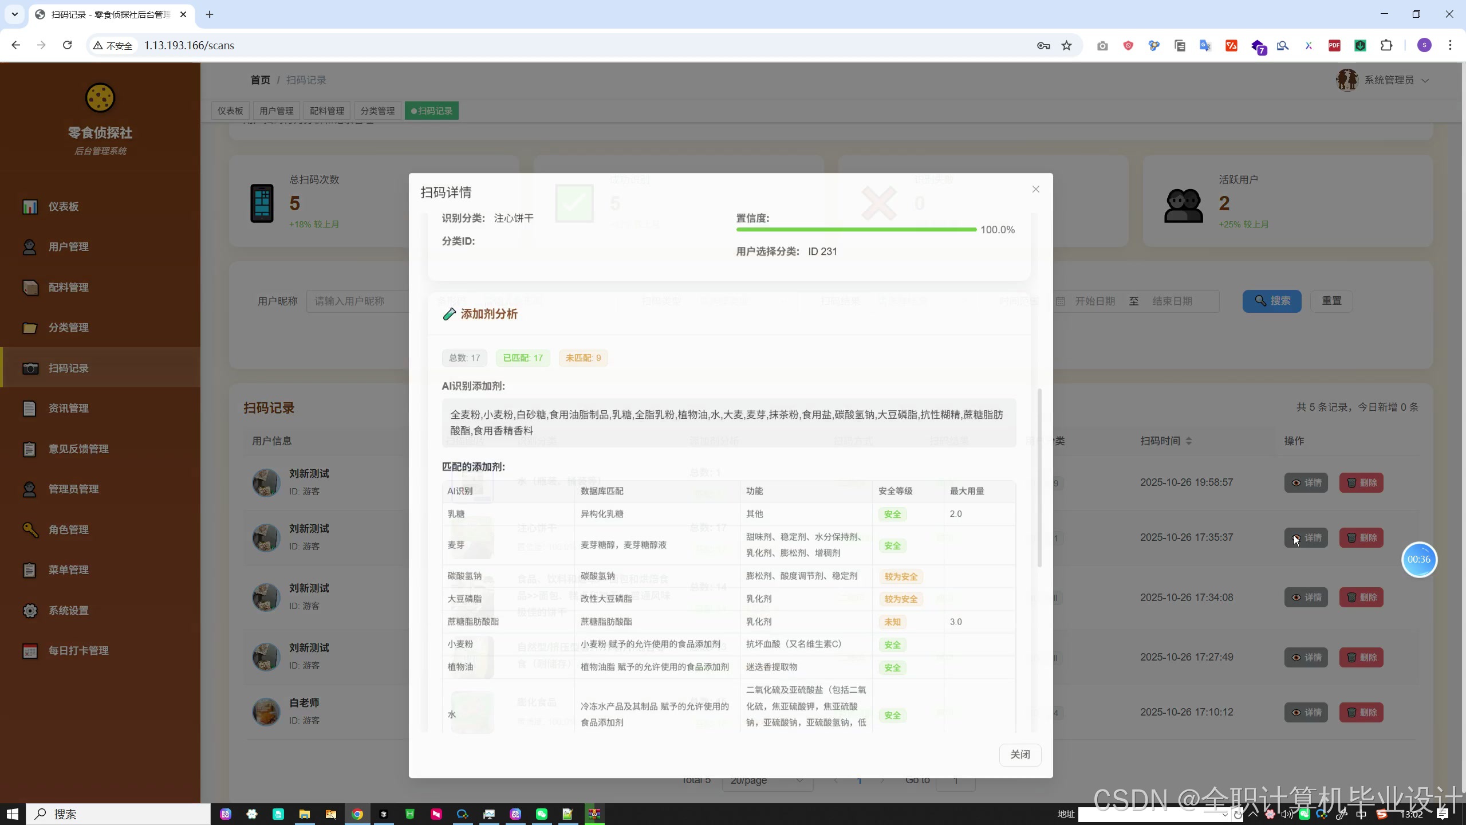The image size is (1466, 825).
Task: Click the bookmark star in address bar
Action: tap(1066, 45)
